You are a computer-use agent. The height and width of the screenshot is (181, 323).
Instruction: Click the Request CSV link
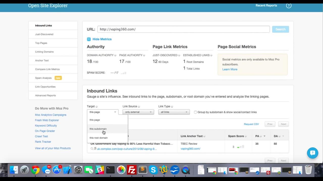(251, 124)
